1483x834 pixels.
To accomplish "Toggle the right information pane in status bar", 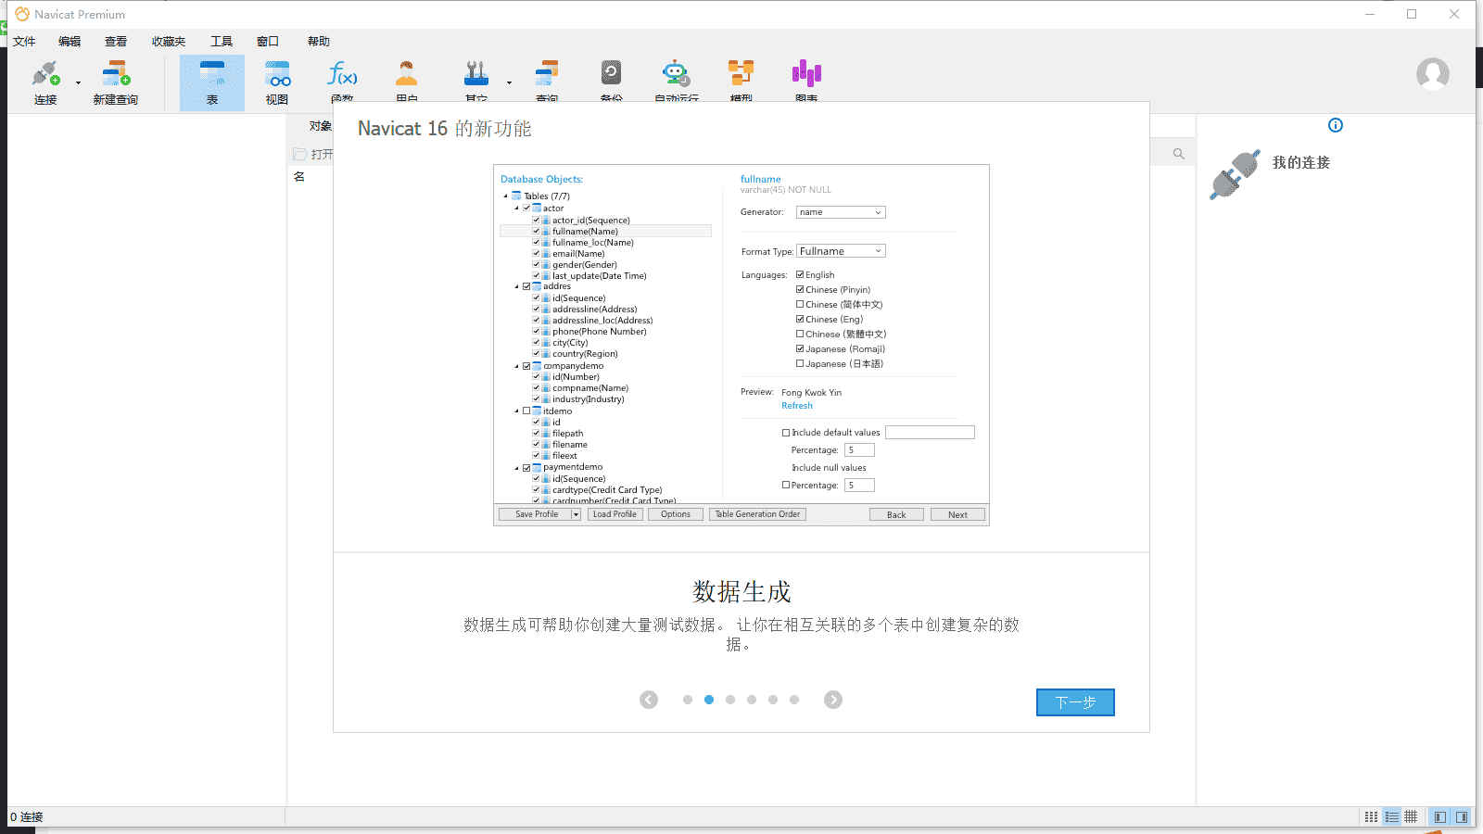I will (1462, 816).
